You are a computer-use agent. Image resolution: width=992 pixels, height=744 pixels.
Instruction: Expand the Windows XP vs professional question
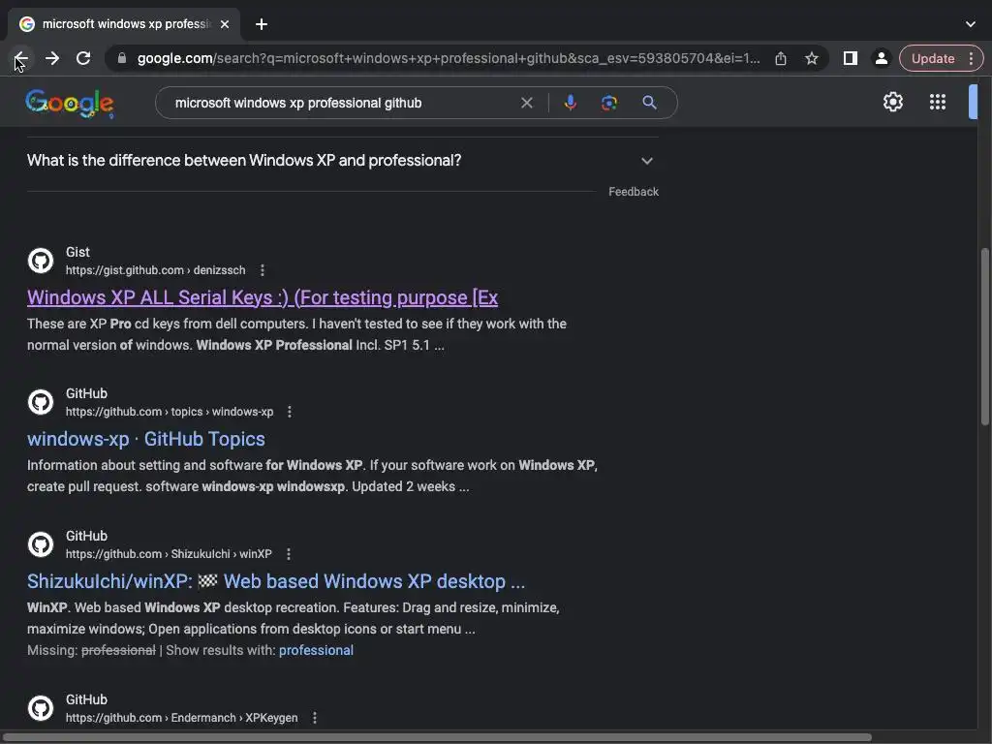point(342,161)
